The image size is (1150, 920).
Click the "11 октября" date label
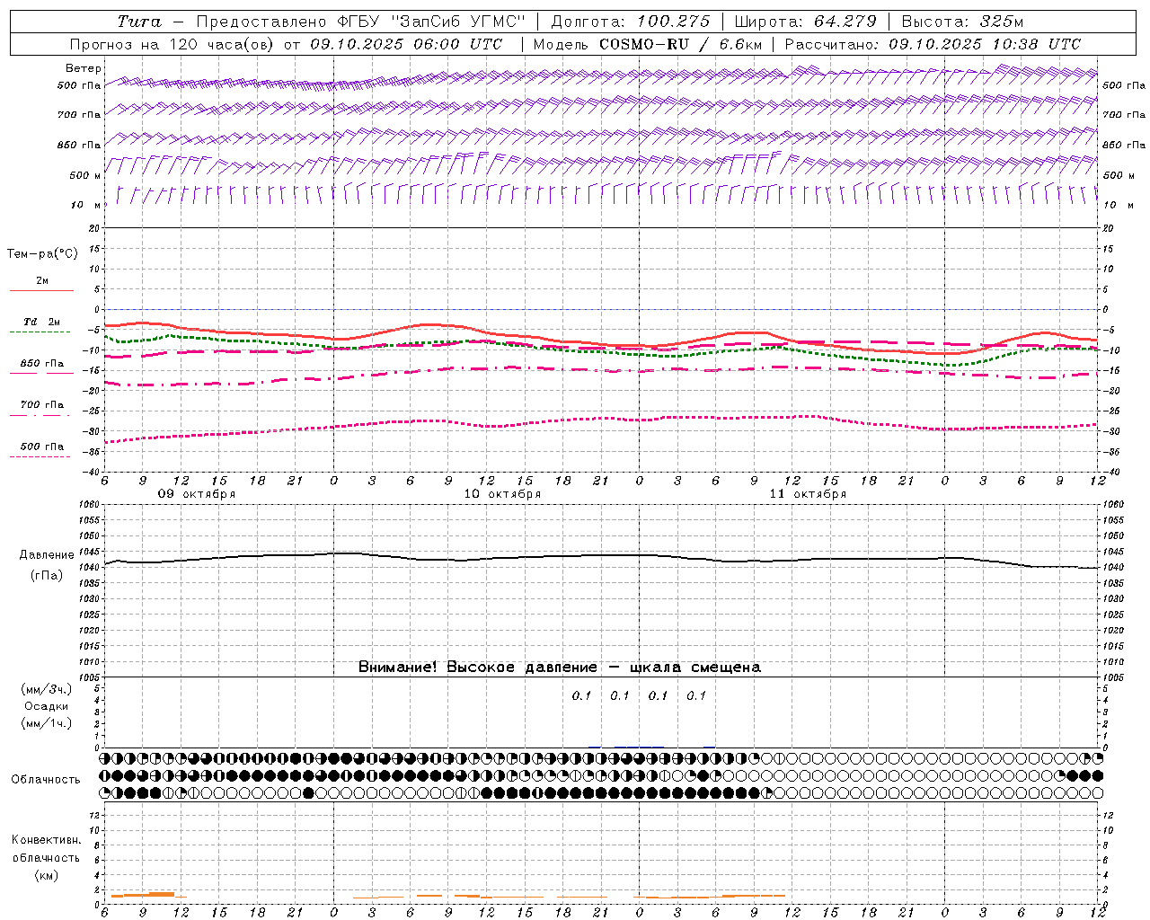click(808, 494)
